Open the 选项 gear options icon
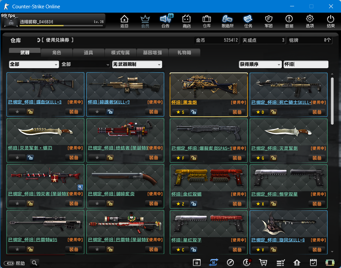The width and height of the screenshot is (341, 268). 310,21
